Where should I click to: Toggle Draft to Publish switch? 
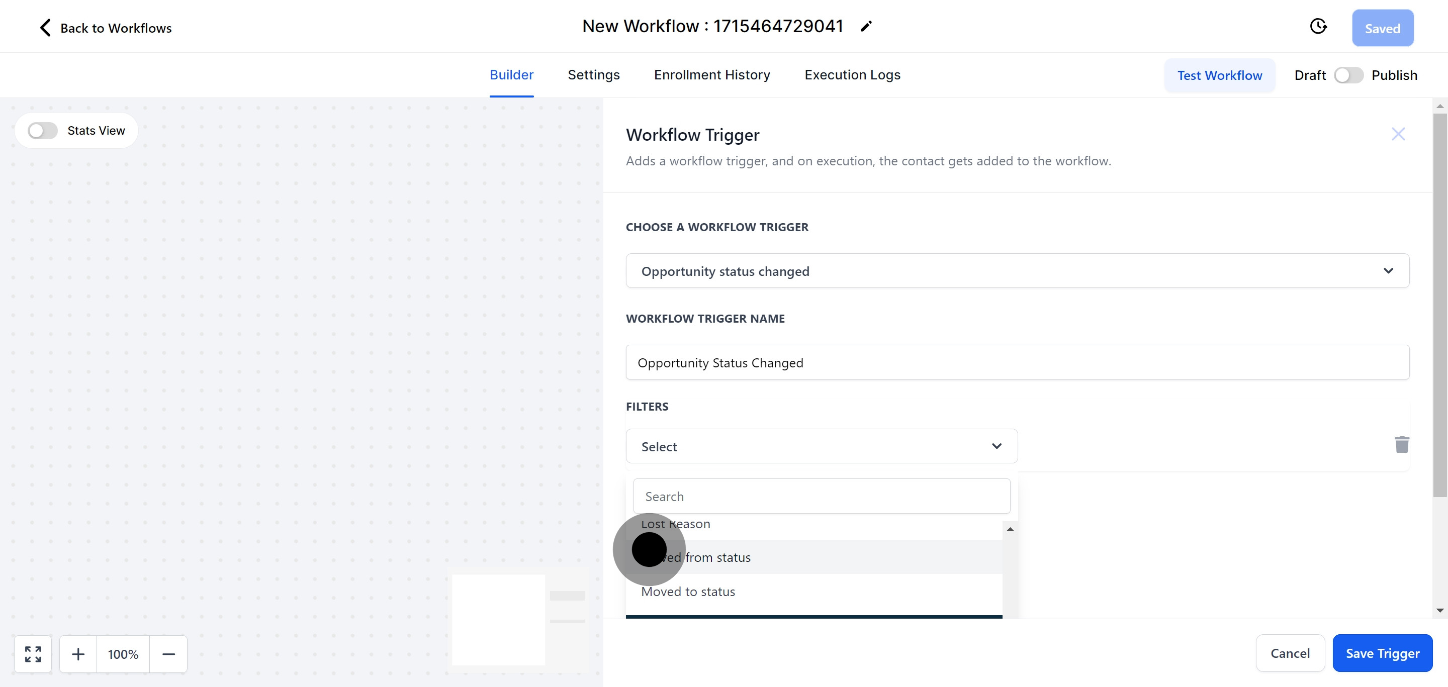click(1348, 75)
